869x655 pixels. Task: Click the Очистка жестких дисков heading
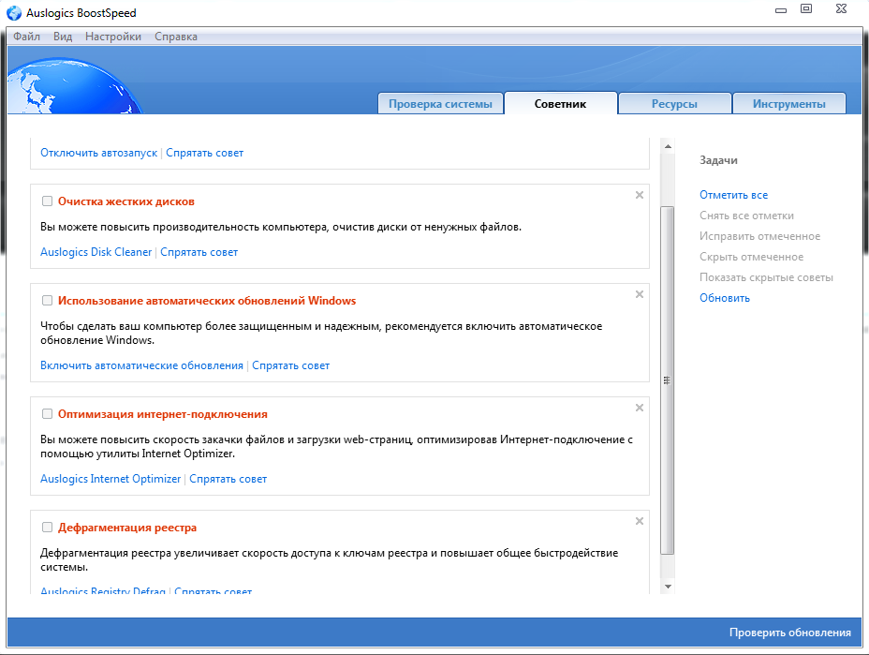click(126, 201)
